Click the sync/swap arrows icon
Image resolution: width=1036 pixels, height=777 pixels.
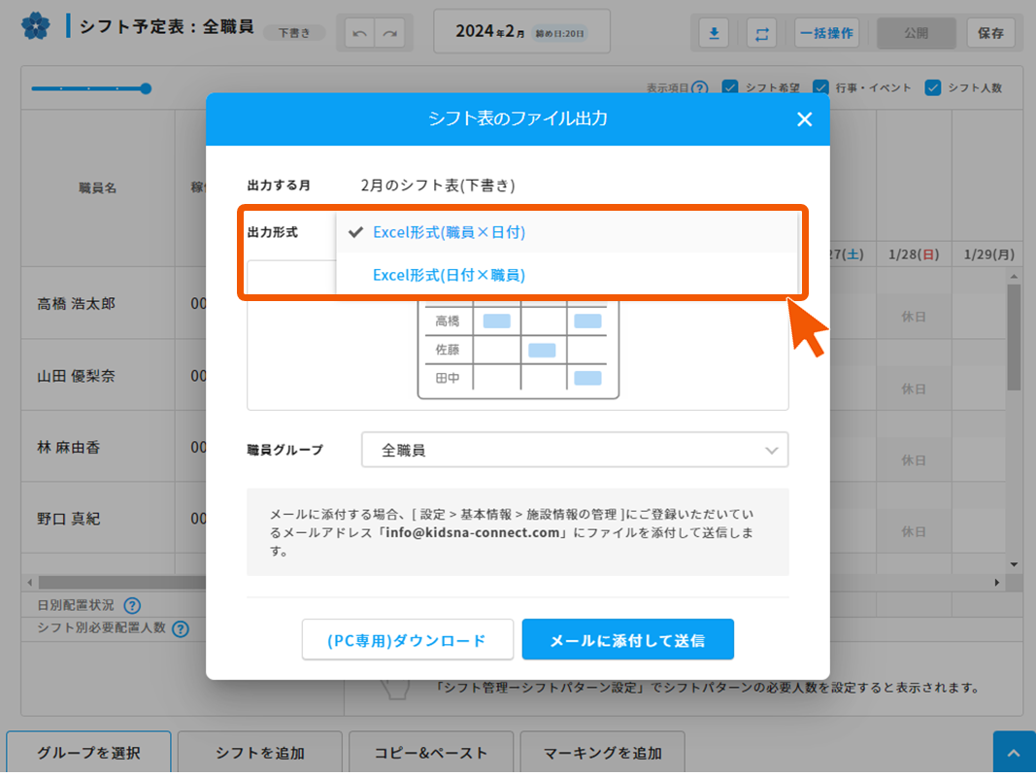[x=761, y=33]
